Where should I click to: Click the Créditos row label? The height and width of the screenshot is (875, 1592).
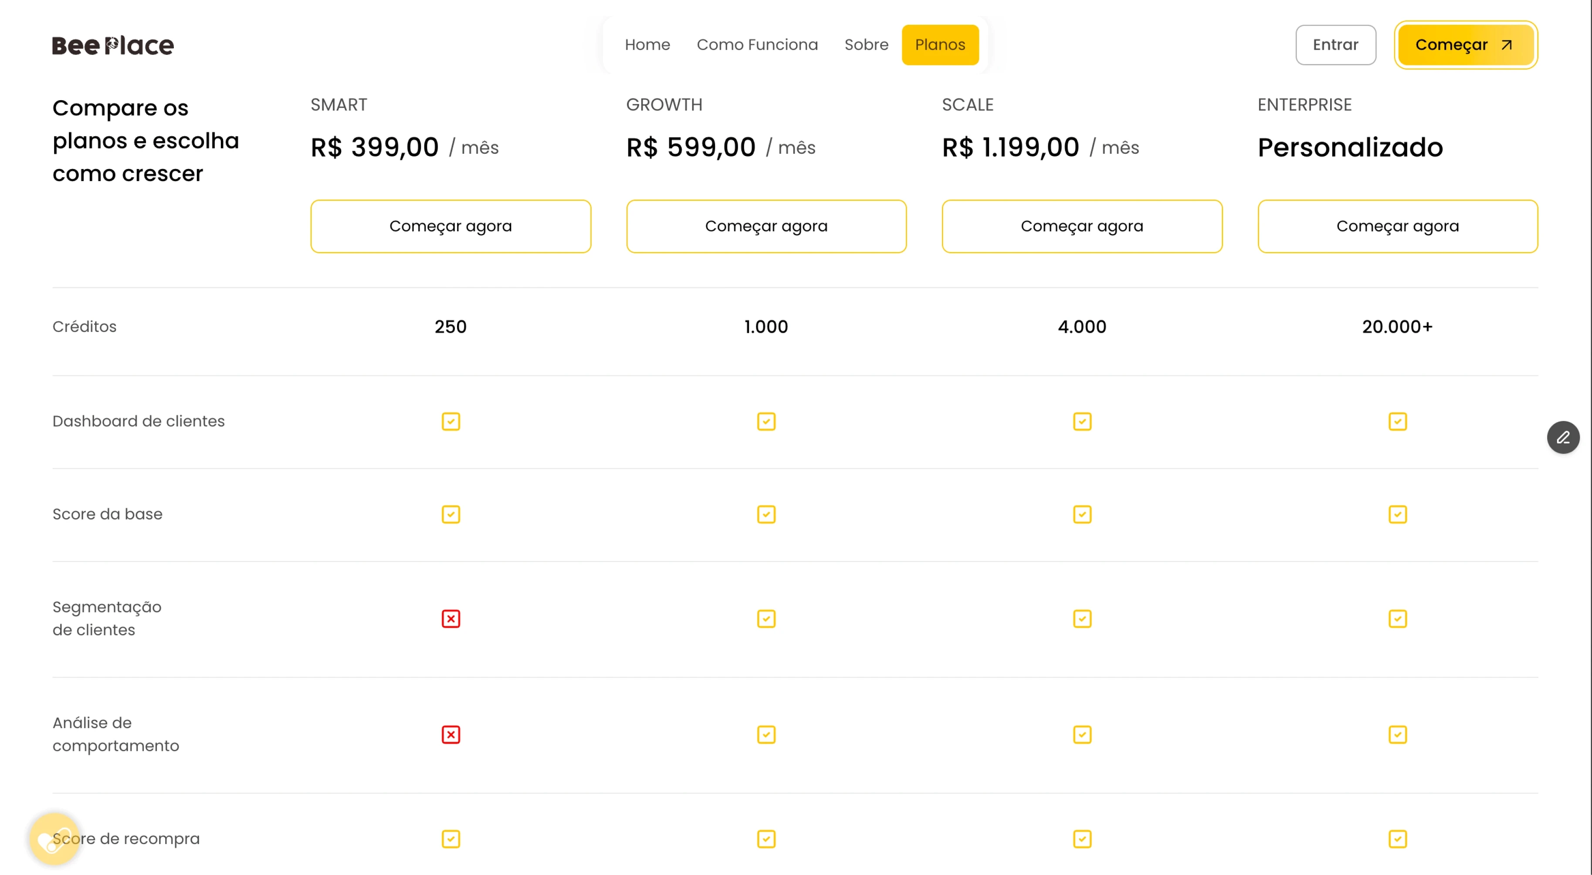point(85,327)
